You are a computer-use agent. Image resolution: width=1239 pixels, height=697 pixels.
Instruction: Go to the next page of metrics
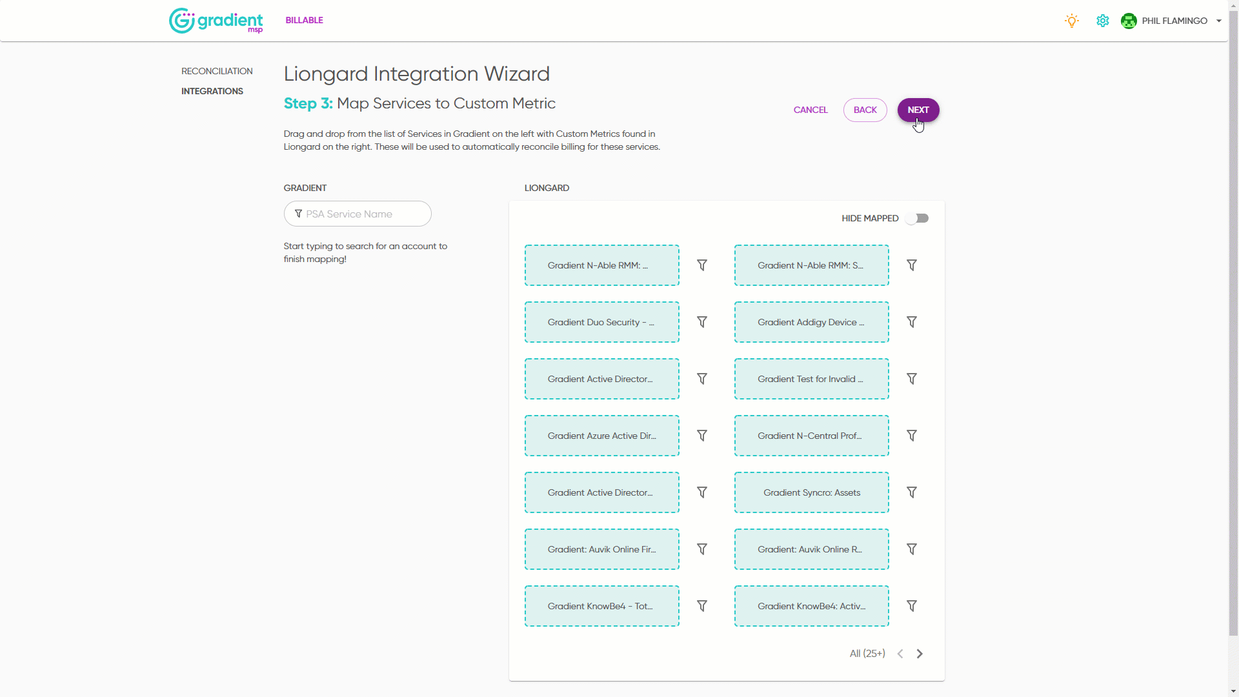click(920, 654)
